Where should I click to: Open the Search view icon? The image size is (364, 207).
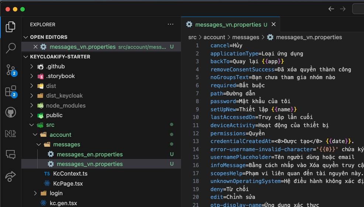point(11,48)
